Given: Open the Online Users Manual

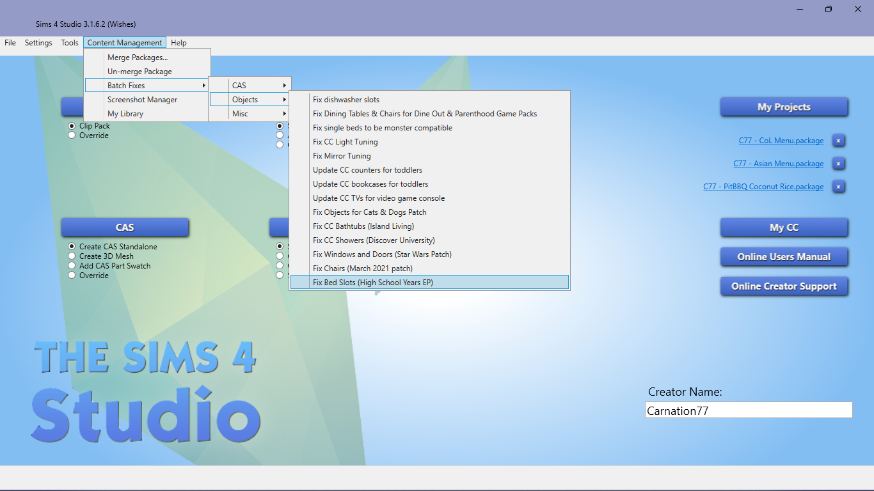Looking at the screenshot, I should point(784,257).
